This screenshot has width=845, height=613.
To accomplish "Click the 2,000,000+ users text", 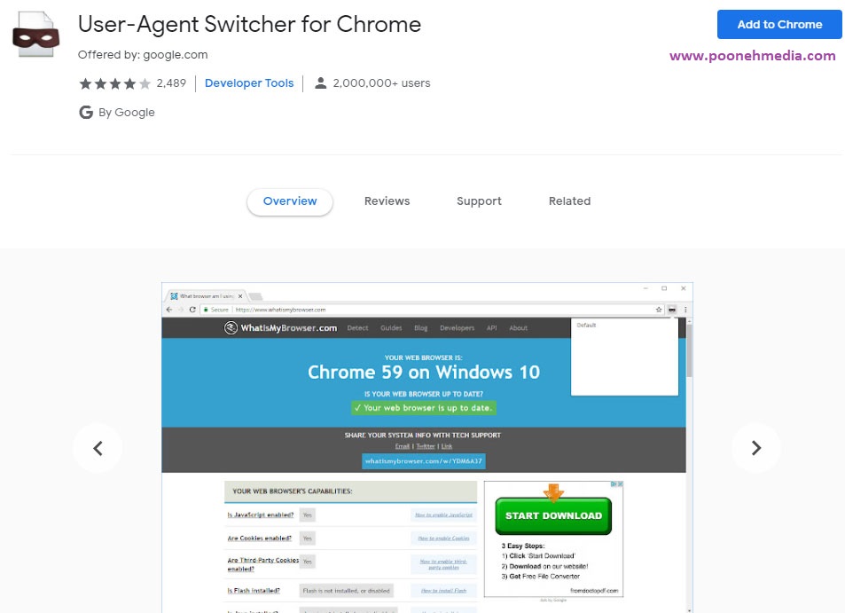I will coord(381,83).
